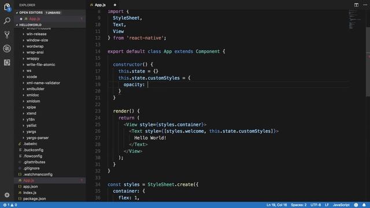Screen dimensions: 370x208
Task: Expand the wordwrap folder
Action: [x=35, y=46]
